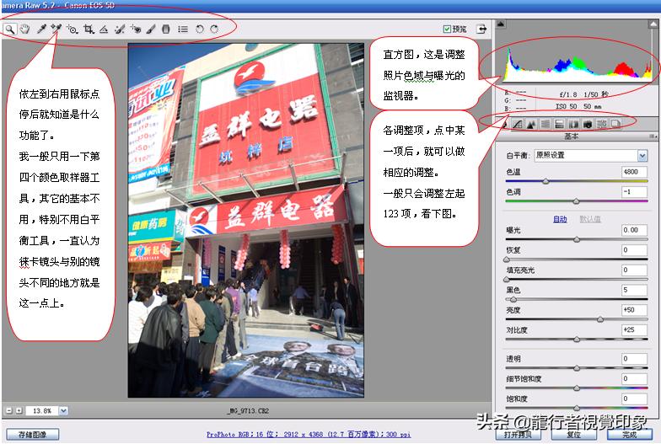Screen dimensions: 661x444
Task: Open the preferences list icon
Action: point(183,29)
